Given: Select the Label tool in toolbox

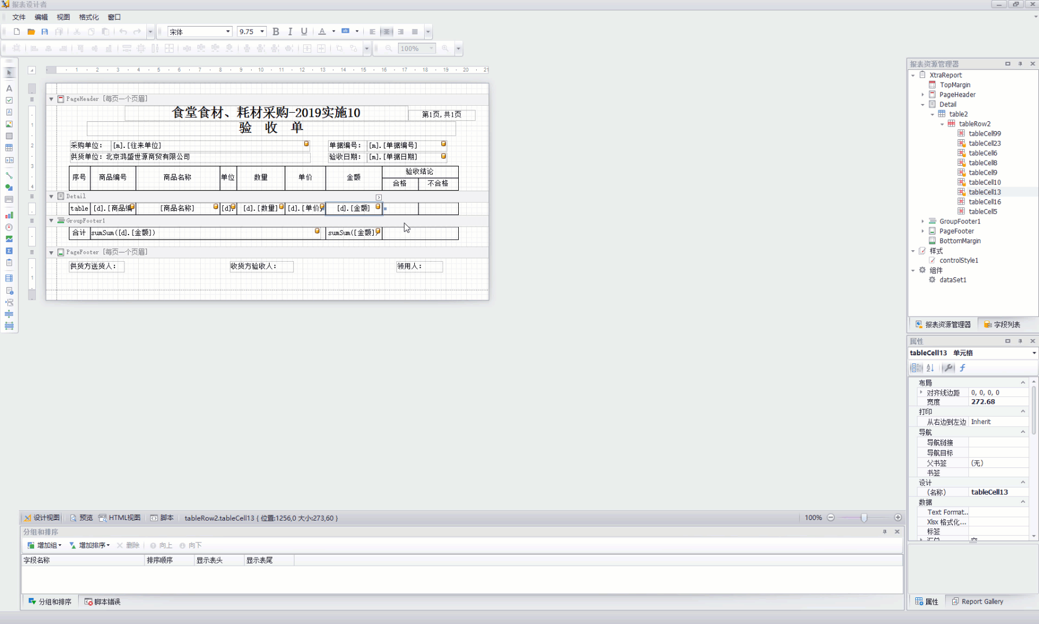Looking at the screenshot, I should coord(9,88).
